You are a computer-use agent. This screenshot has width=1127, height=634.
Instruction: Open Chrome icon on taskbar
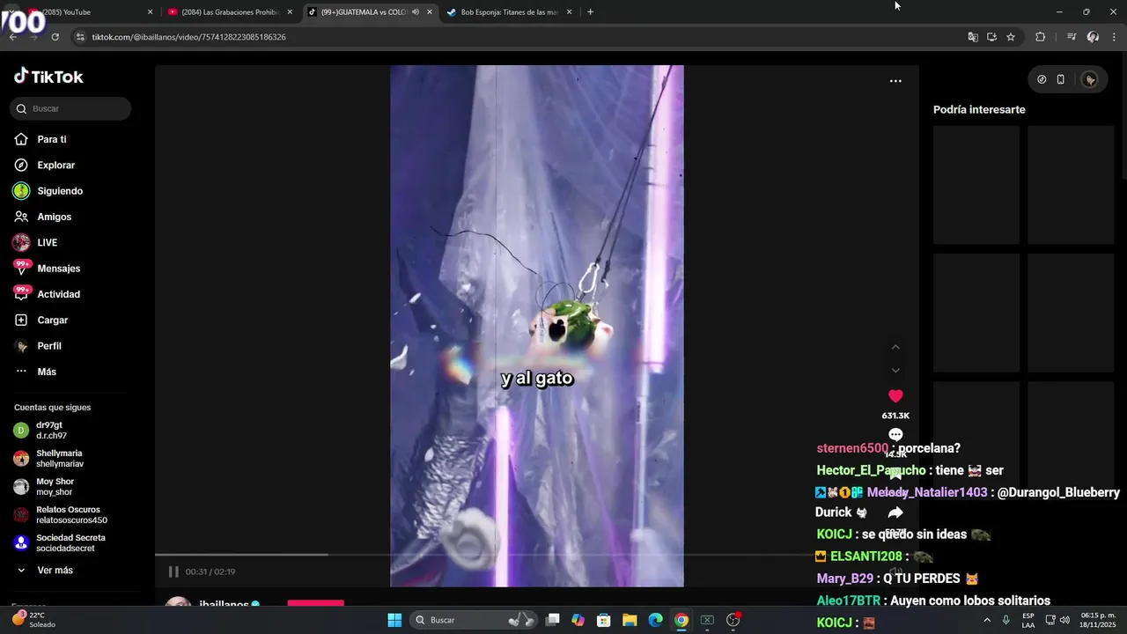tap(681, 620)
